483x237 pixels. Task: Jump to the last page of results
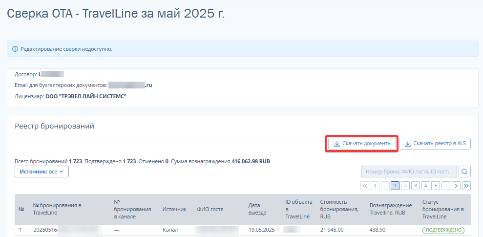point(466,186)
